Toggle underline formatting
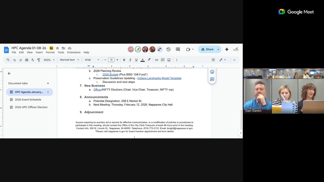The height and width of the screenshot is (182, 324). pos(136,60)
